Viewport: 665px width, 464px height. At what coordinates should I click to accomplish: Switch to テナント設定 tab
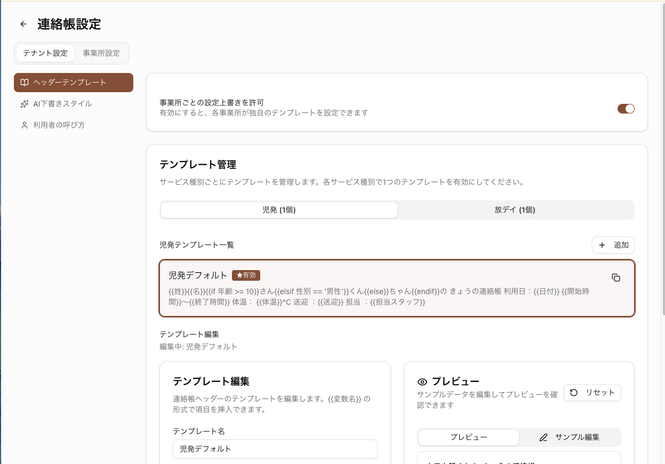click(45, 53)
